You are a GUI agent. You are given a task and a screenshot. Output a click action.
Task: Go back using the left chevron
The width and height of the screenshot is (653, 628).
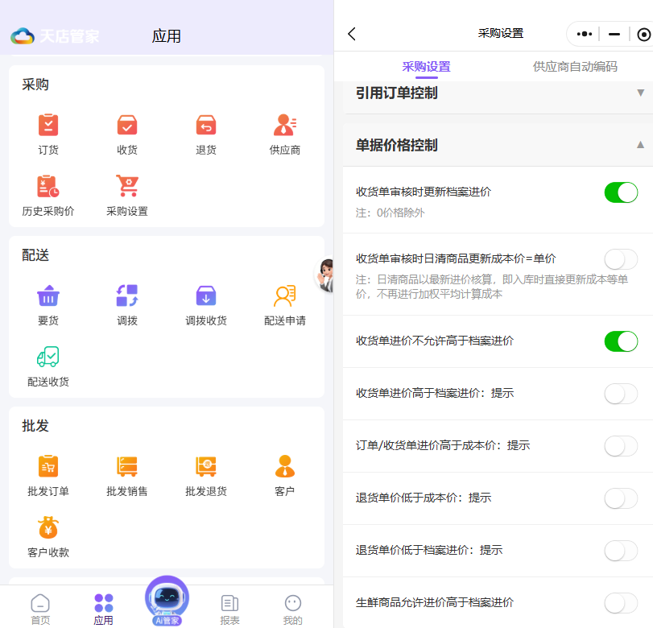click(x=352, y=34)
